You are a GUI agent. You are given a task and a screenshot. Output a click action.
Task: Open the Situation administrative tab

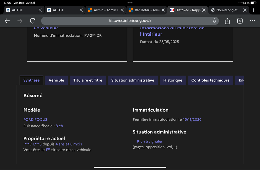tap(133, 80)
